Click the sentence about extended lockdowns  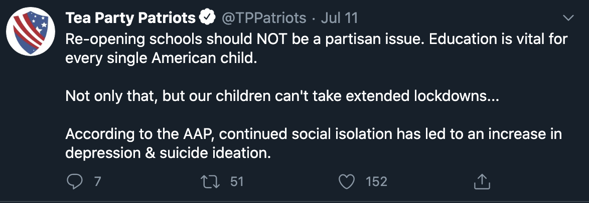click(282, 96)
